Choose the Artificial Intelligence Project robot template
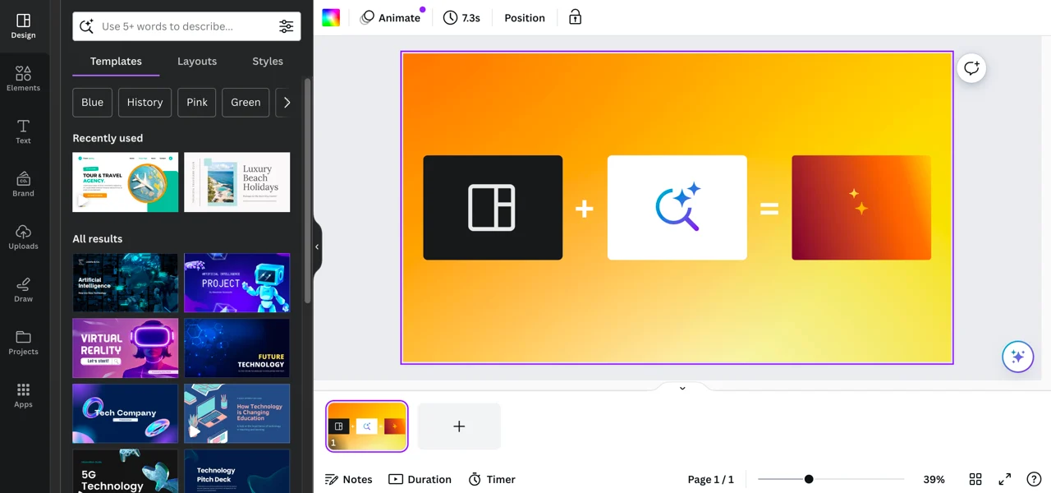This screenshot has width=1051, height=493. pyautogui.click(x=237, y=283)
